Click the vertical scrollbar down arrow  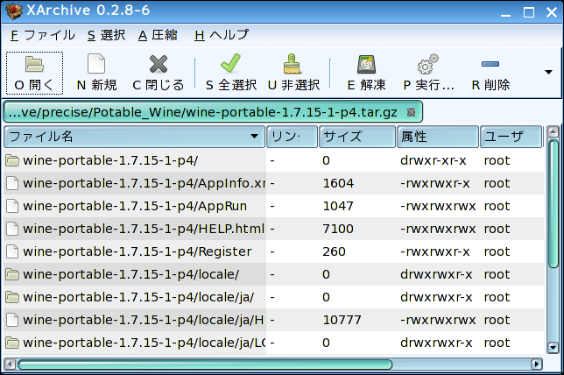[x=553, y=347]
